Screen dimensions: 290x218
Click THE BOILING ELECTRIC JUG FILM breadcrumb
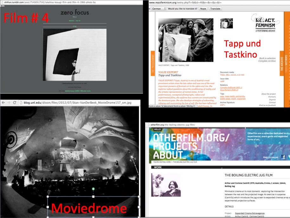click(185, 162)
